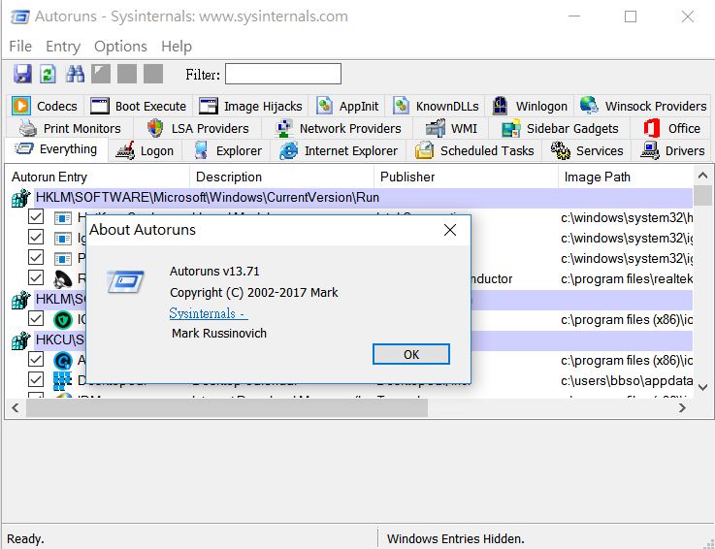Click the c:\users\bbso\appdata image path

coord(627,380)
